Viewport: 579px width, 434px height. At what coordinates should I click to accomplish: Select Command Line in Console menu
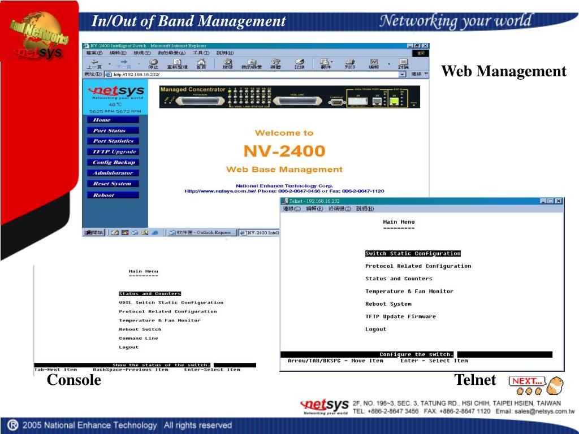coord(139,338)
